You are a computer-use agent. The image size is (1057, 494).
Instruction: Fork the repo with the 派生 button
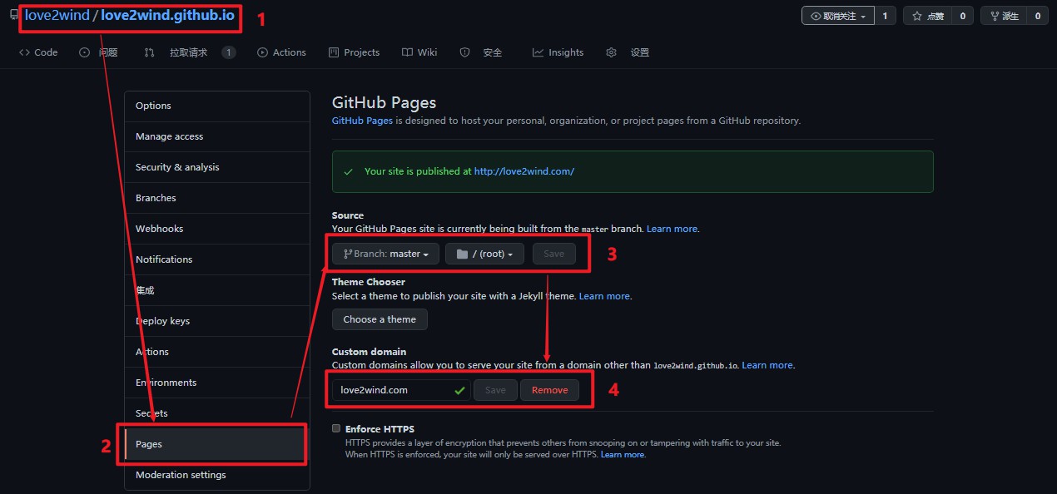(x=1003, y=16)
